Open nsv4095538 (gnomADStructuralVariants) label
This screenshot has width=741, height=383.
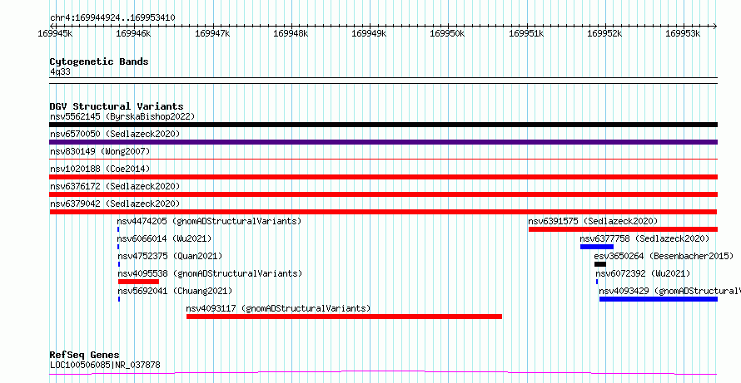(210, 273)
